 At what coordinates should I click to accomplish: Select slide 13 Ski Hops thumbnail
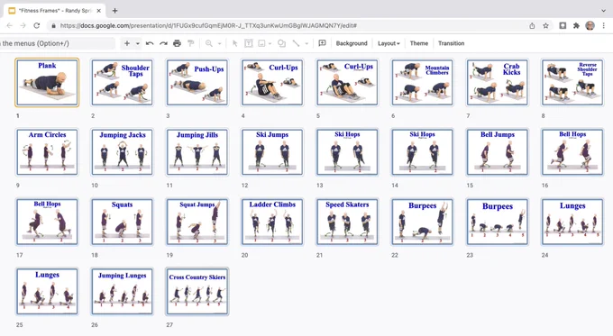(347, 152)
